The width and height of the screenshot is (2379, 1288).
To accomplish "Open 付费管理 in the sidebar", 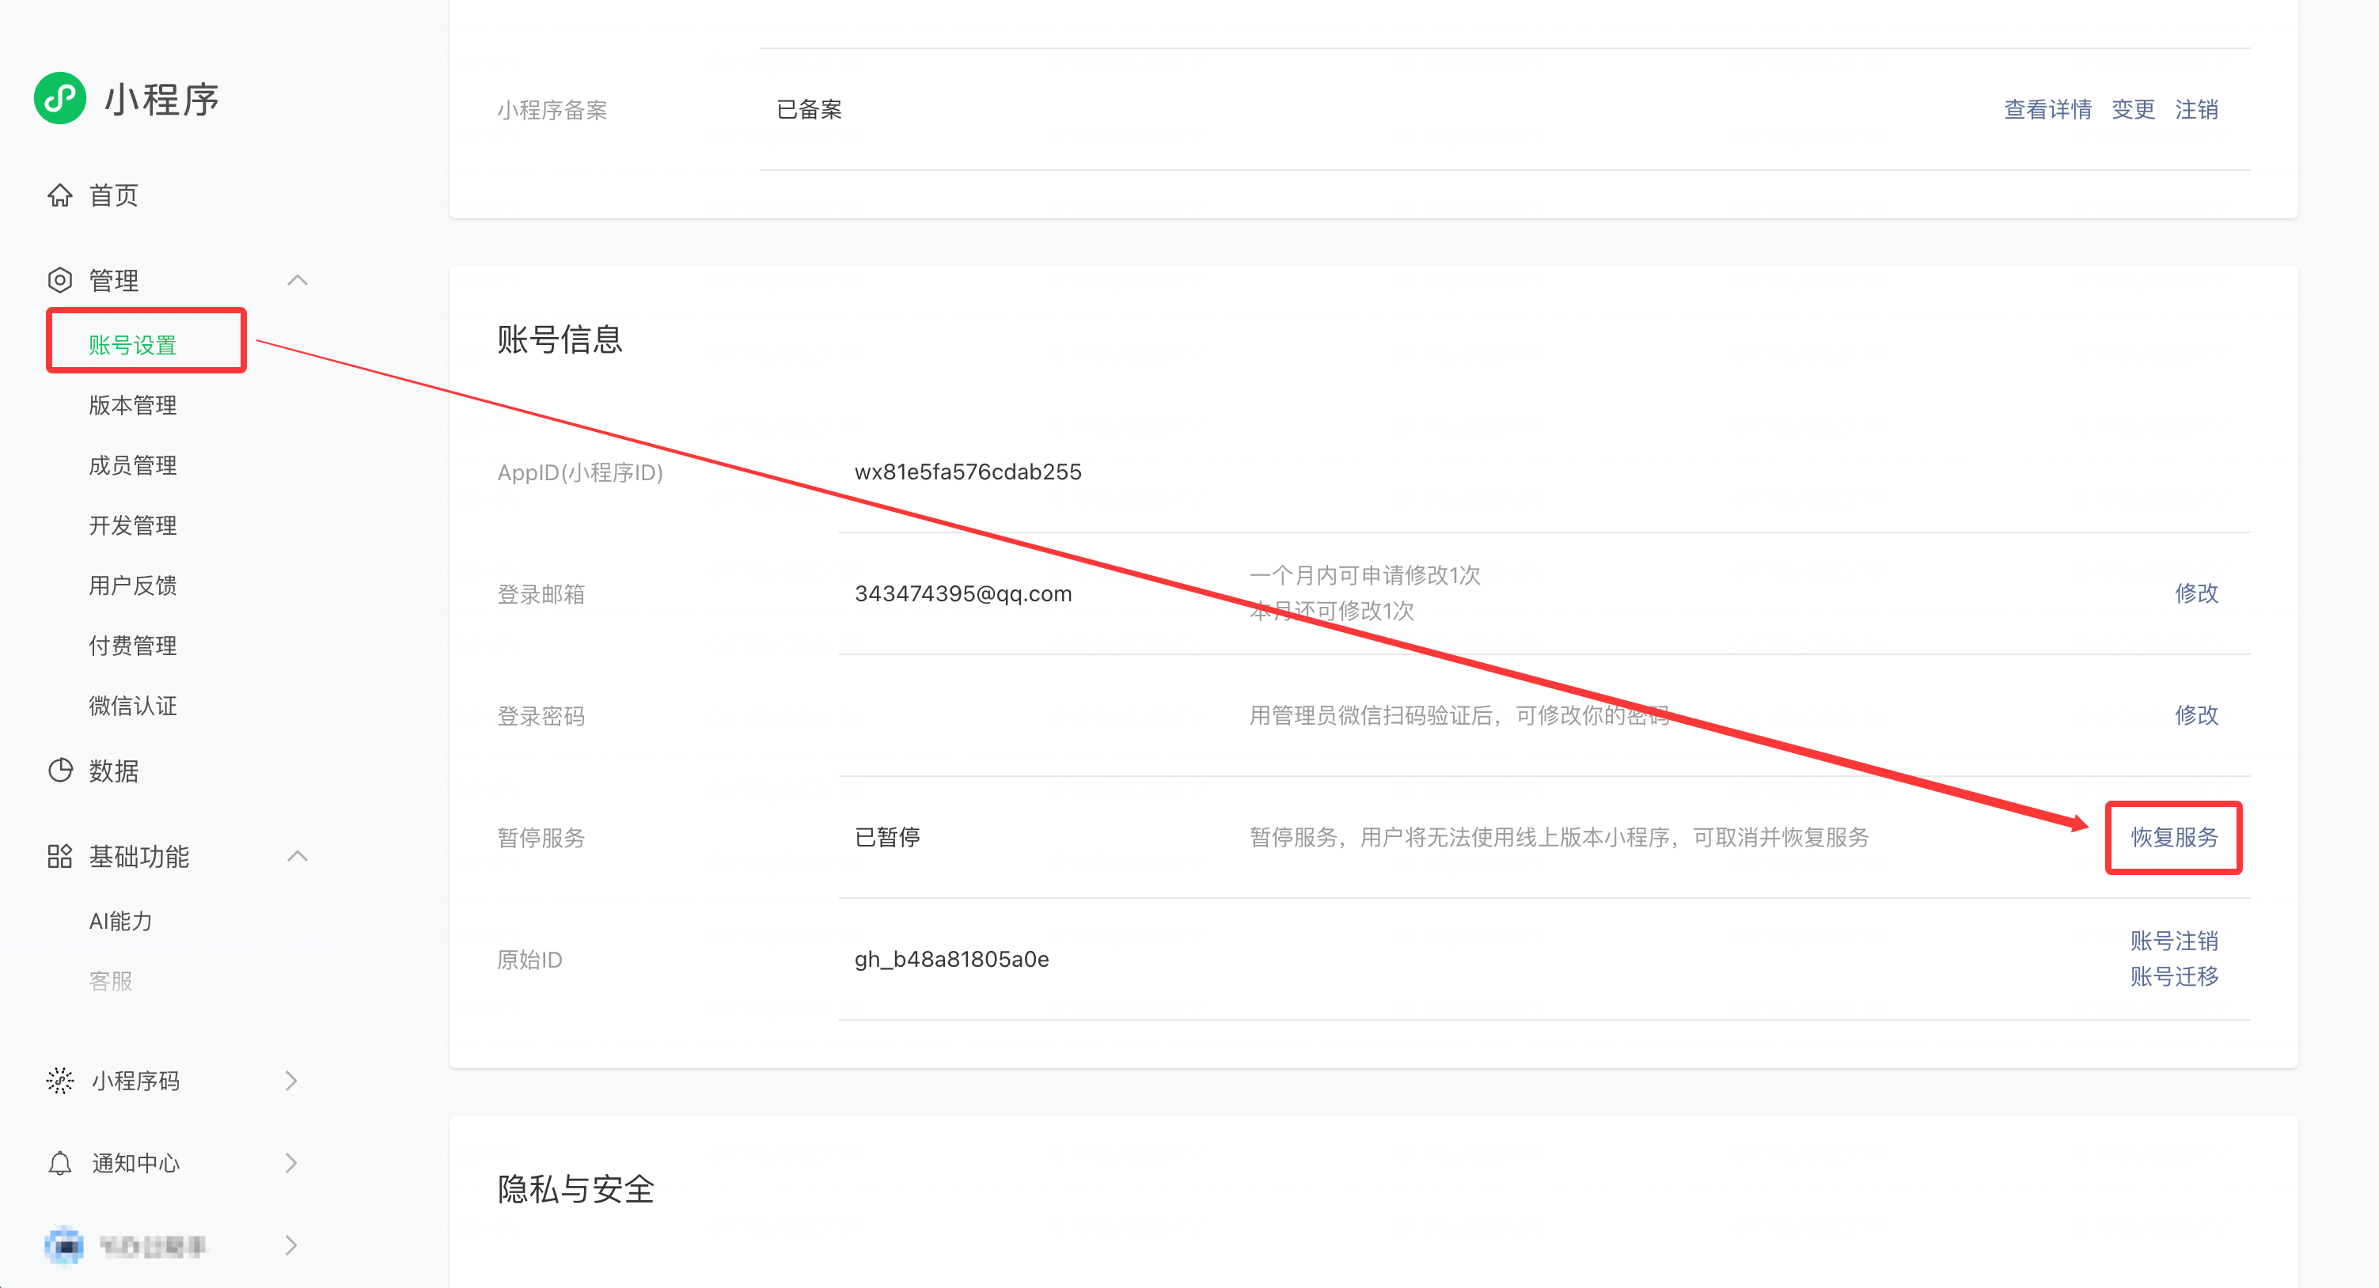I will point(133,646).
